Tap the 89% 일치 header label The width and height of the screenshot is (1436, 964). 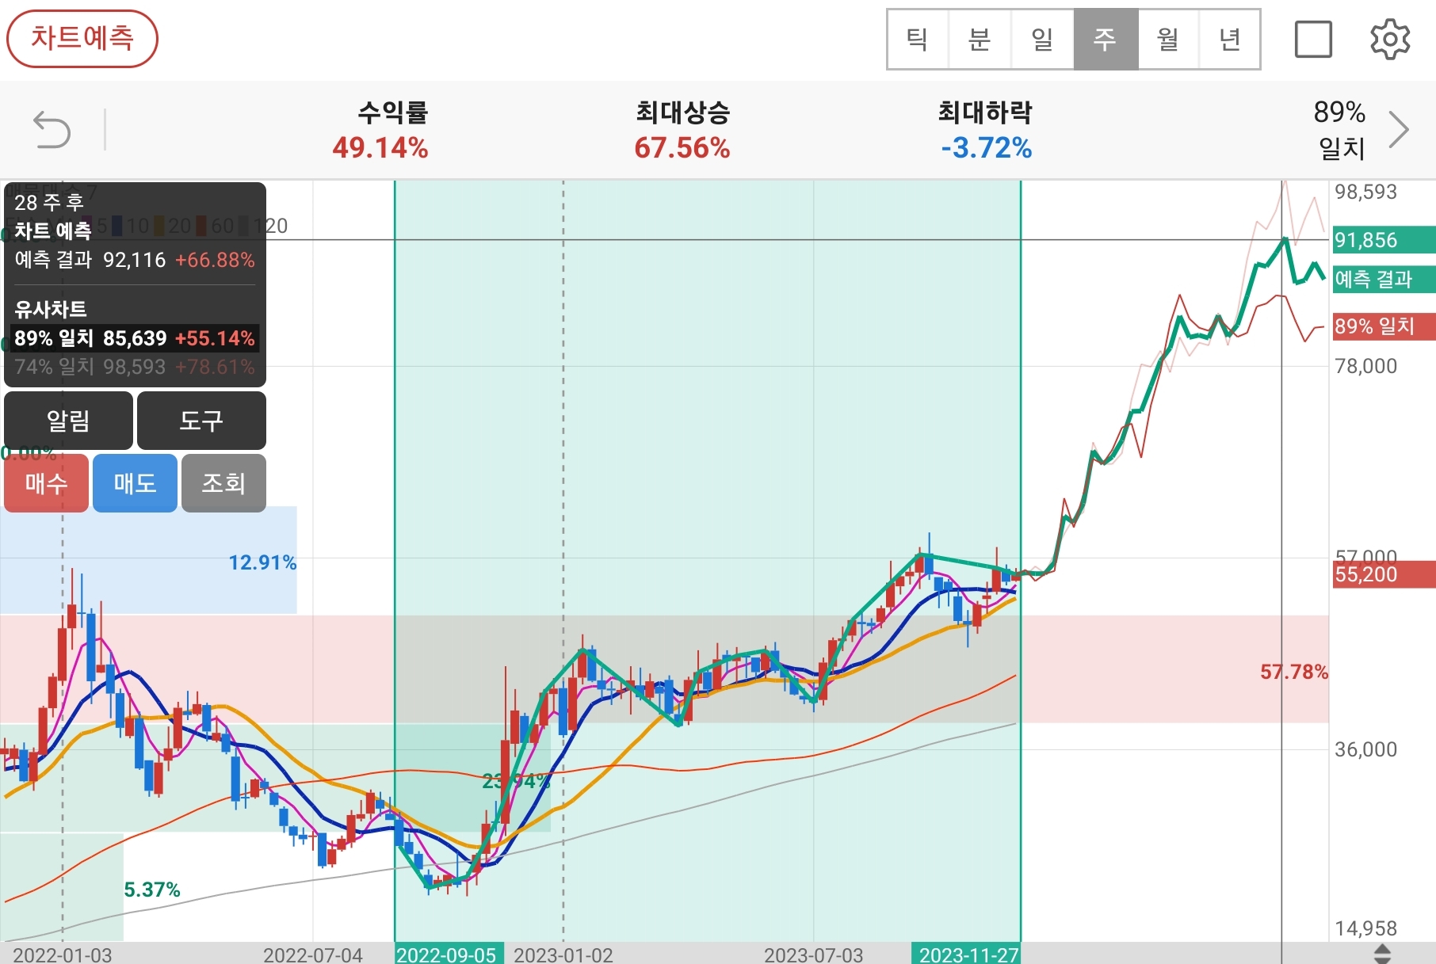pos(1340,130)
